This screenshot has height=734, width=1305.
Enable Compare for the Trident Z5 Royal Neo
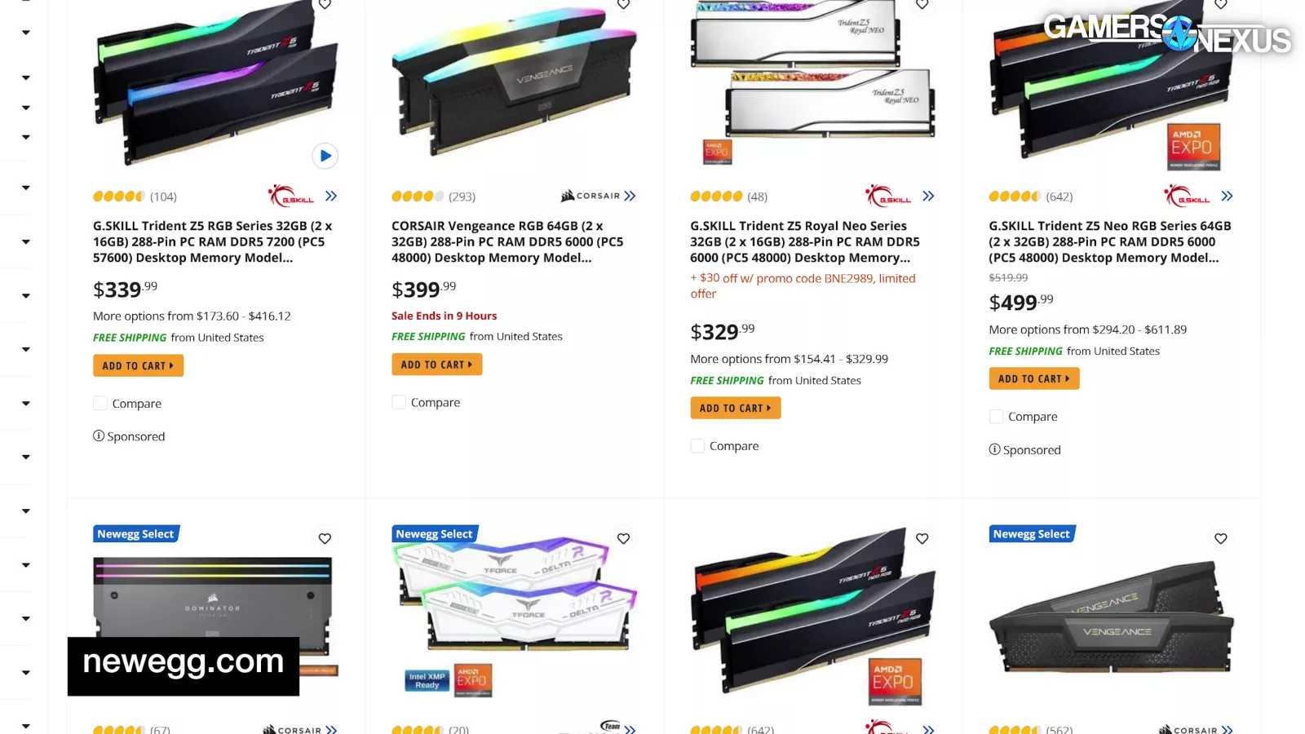click(x=697, y=445)
